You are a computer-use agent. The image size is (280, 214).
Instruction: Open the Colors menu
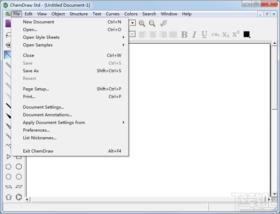(131, 14)
